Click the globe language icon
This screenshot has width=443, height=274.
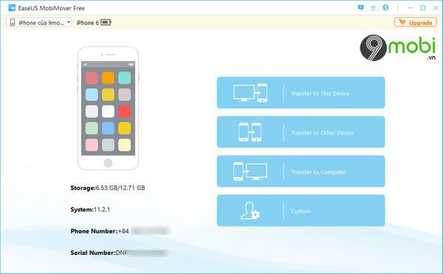point(385,7)
